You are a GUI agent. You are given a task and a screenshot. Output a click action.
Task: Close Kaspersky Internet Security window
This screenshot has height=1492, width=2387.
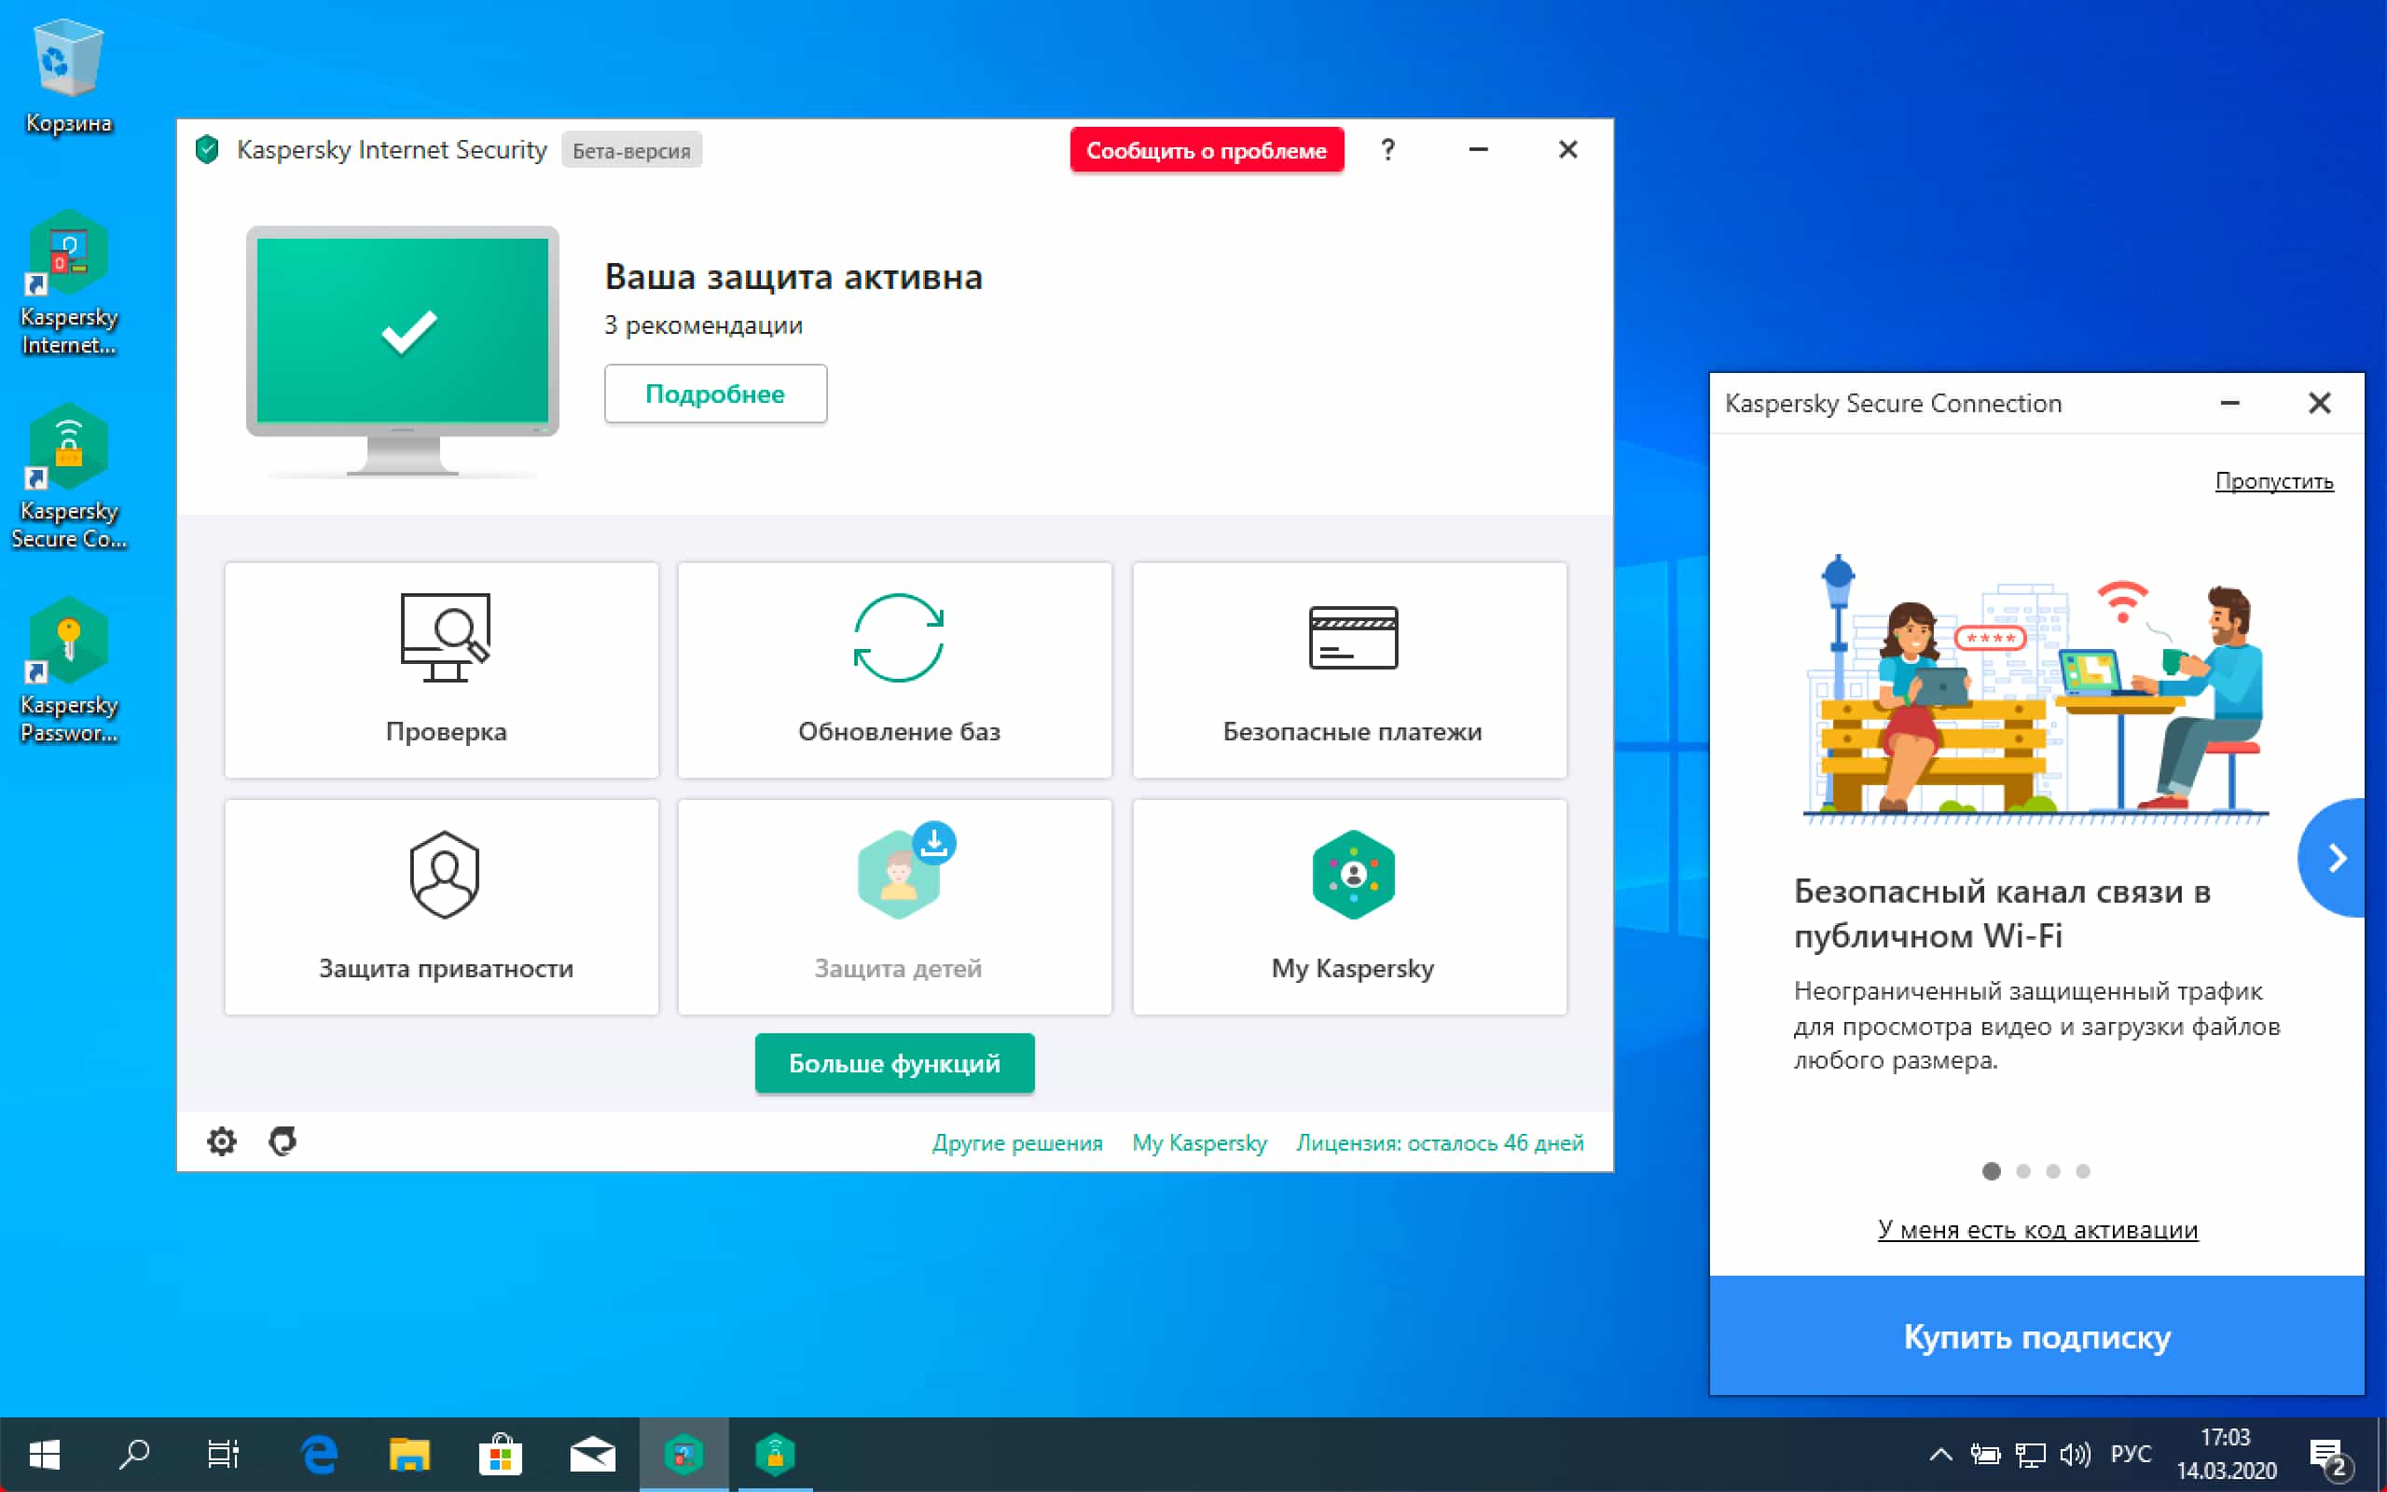tap(1567, 150)
